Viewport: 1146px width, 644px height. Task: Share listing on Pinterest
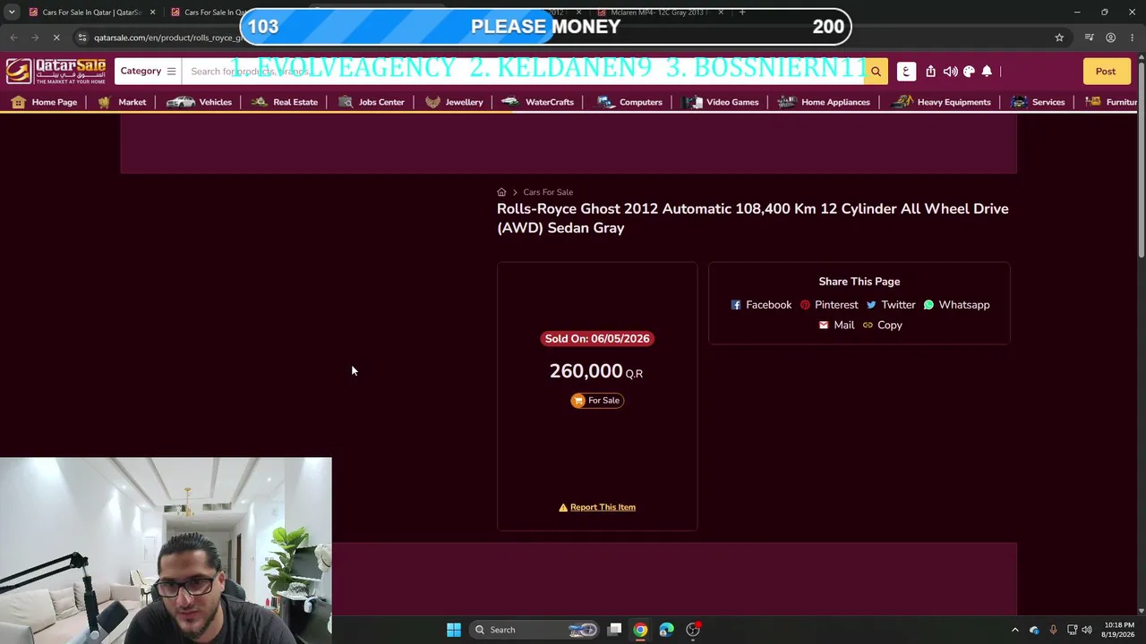(x=829, y=305)
